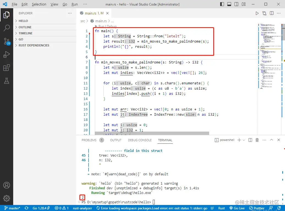The width and height of the screenshot is (285, 211).
Task: Open Customize Layout icon
Action: [244, 4]
